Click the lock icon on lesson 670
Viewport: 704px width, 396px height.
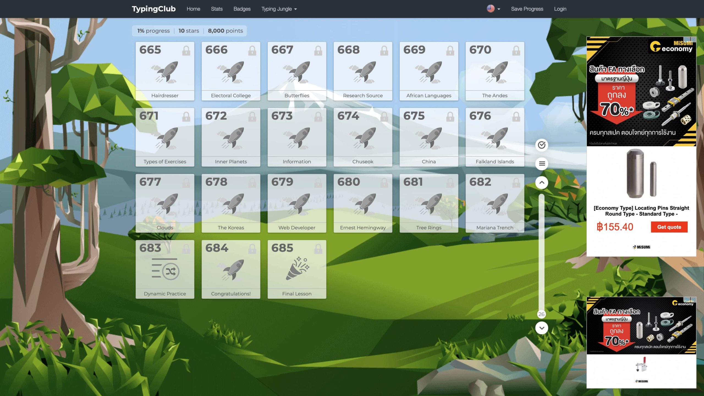(516, 51)
